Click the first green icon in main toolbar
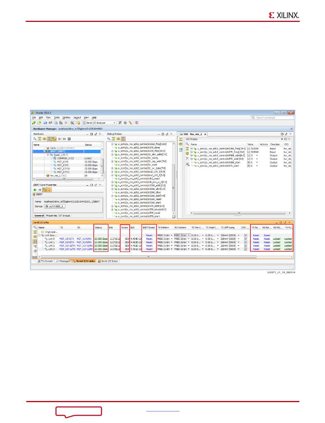The height and width of the screenshot is (423, 325). point(34,123)
